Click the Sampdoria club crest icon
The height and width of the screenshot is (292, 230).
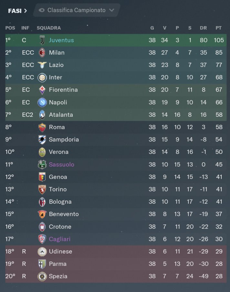pyautogui.click(x=42, y=139)
